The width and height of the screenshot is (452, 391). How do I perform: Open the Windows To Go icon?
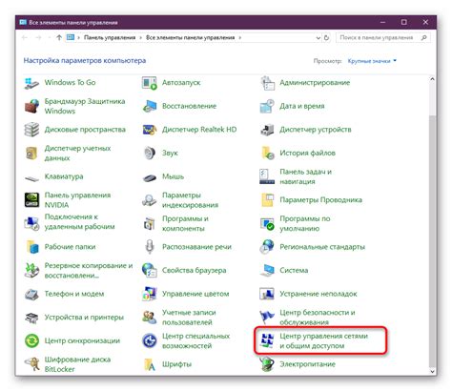(31, 83)
